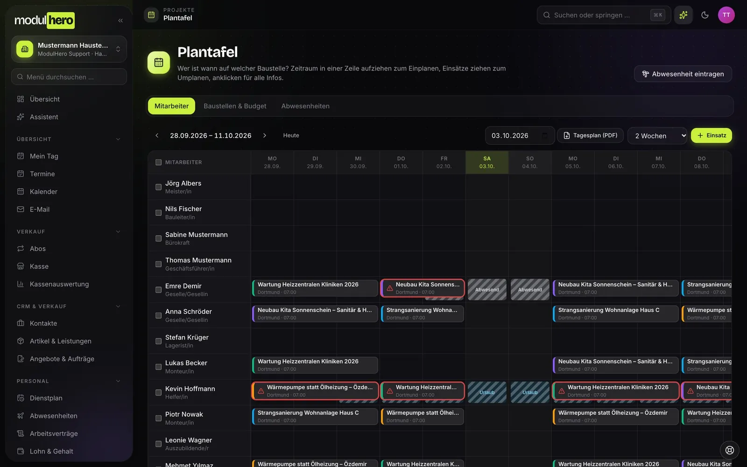Select the Kevin Hoffmann row checkbox

pyautogui.click(x=158, y=393)
